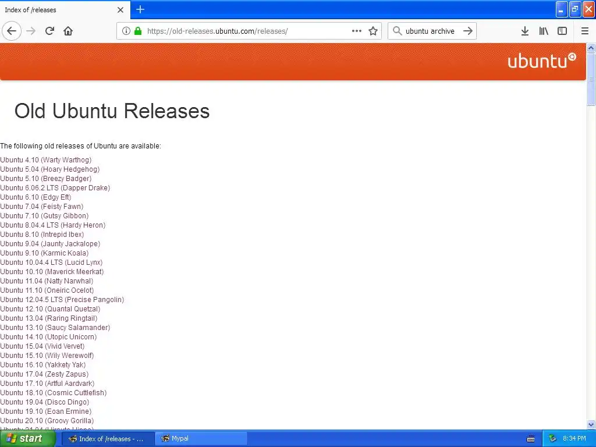Open Ubuntu 10.10 (Maverick Meerkat) link
Screen dimensions: 596x447
tap(52, 272)
